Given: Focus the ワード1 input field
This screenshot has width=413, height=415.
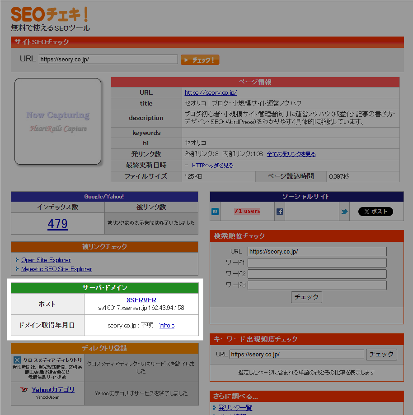Looking at the screenshot, I should (317, 263).
